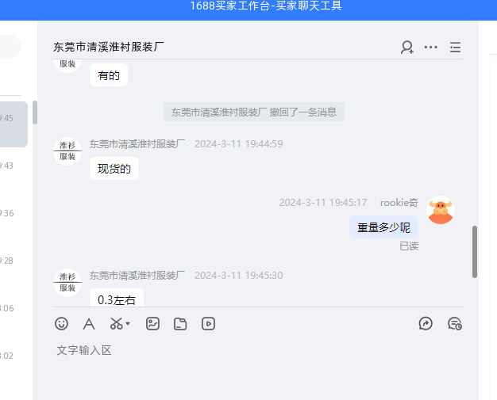Viewport: 497px width, 400px height.
Task: Send a video via play icon
Action: [208, 324]
